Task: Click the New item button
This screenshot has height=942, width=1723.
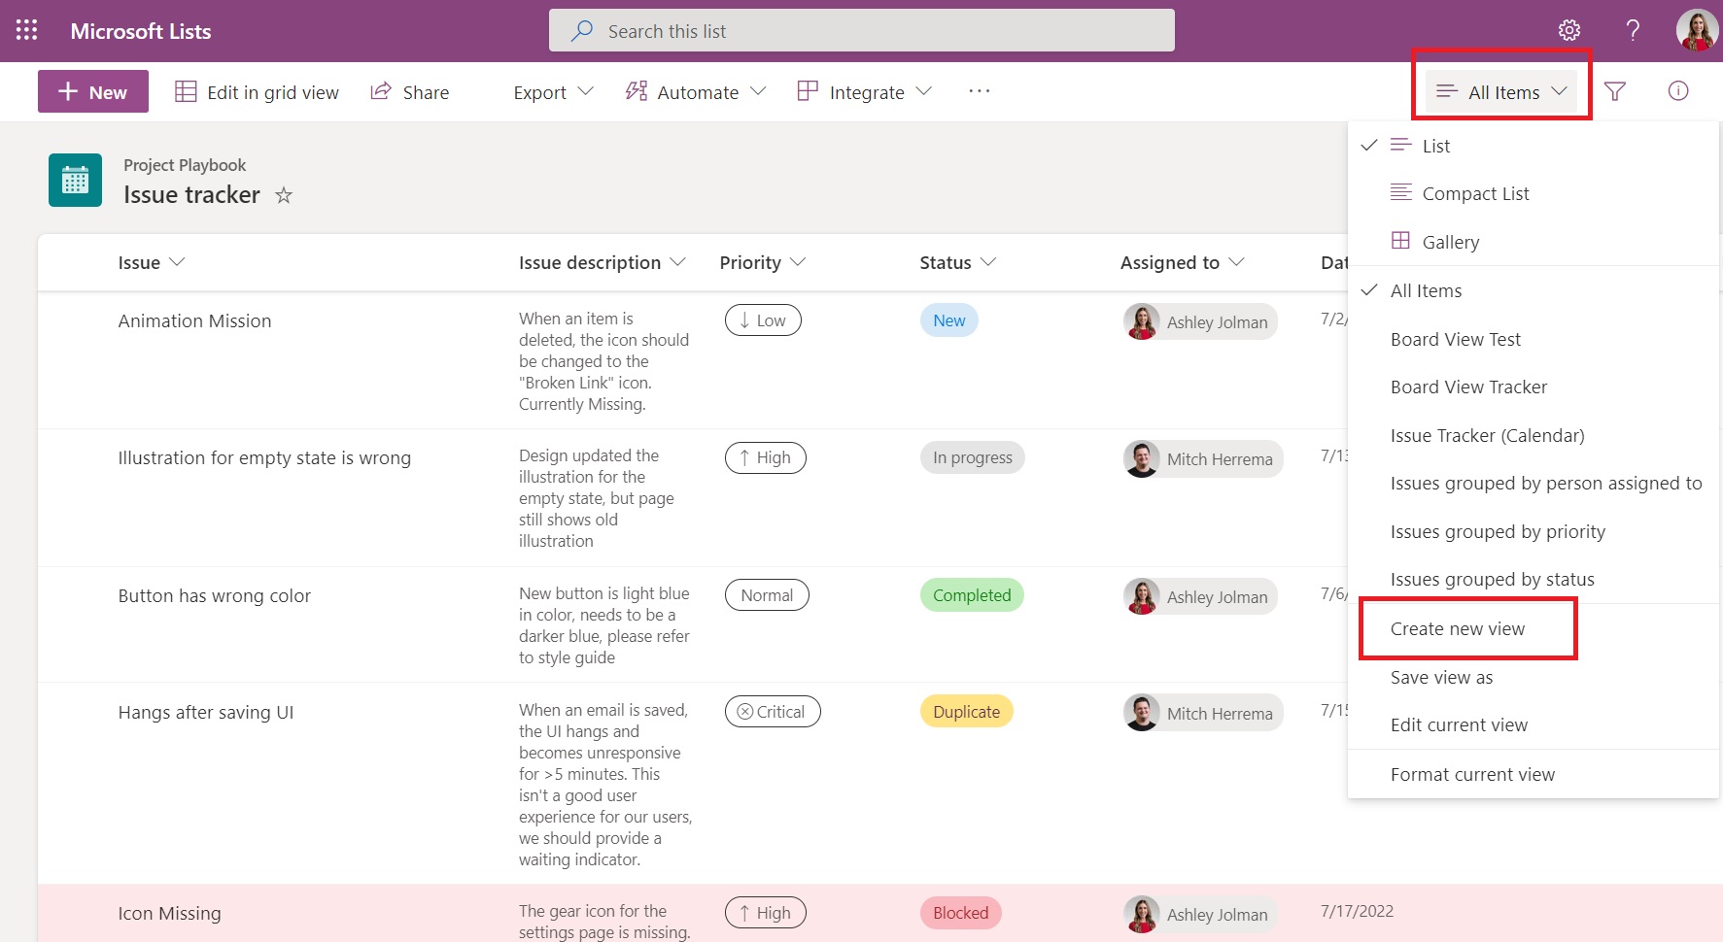Action: 93,91
